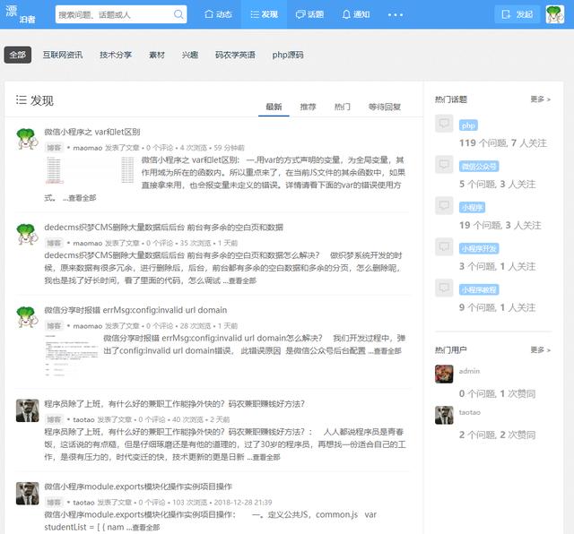Select the 全部 category filter

click(x=18, y=55)
